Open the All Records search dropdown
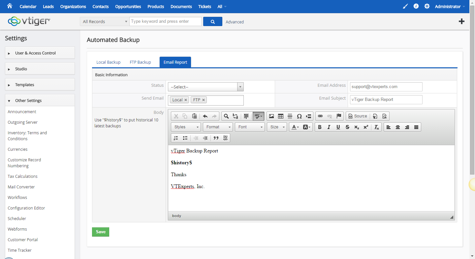Viewport: 475px width, 259px height. [x=104, y=21]
